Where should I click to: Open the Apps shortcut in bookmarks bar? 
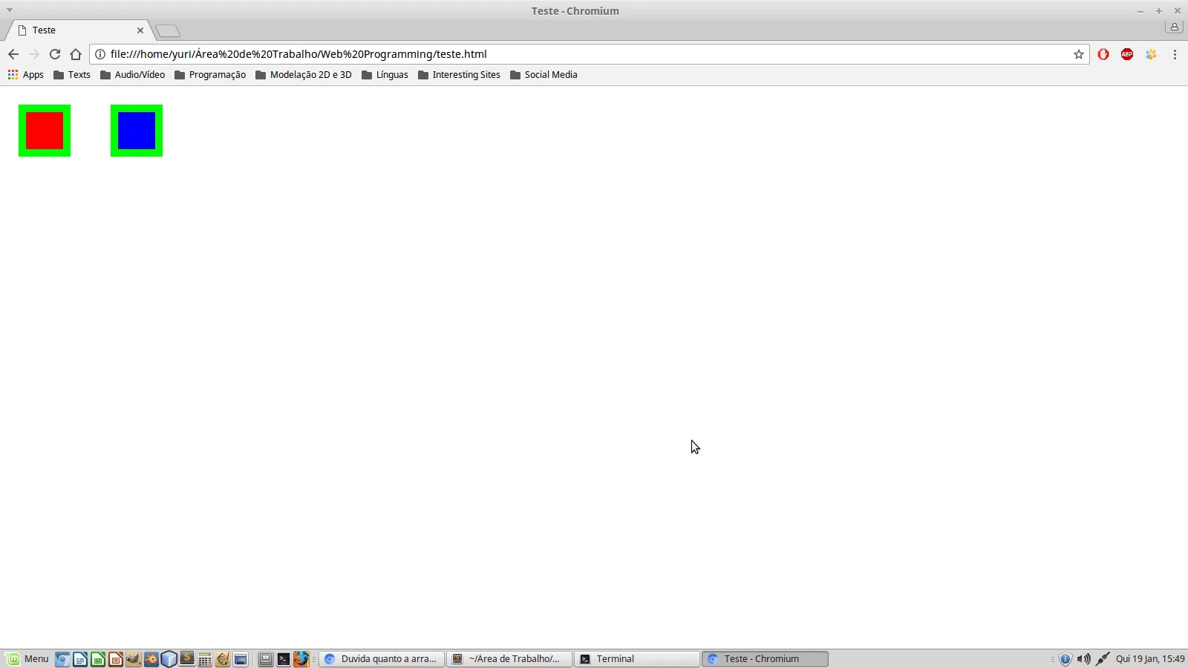26,75
